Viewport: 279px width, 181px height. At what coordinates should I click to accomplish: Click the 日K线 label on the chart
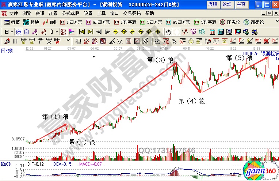point(7,50)
